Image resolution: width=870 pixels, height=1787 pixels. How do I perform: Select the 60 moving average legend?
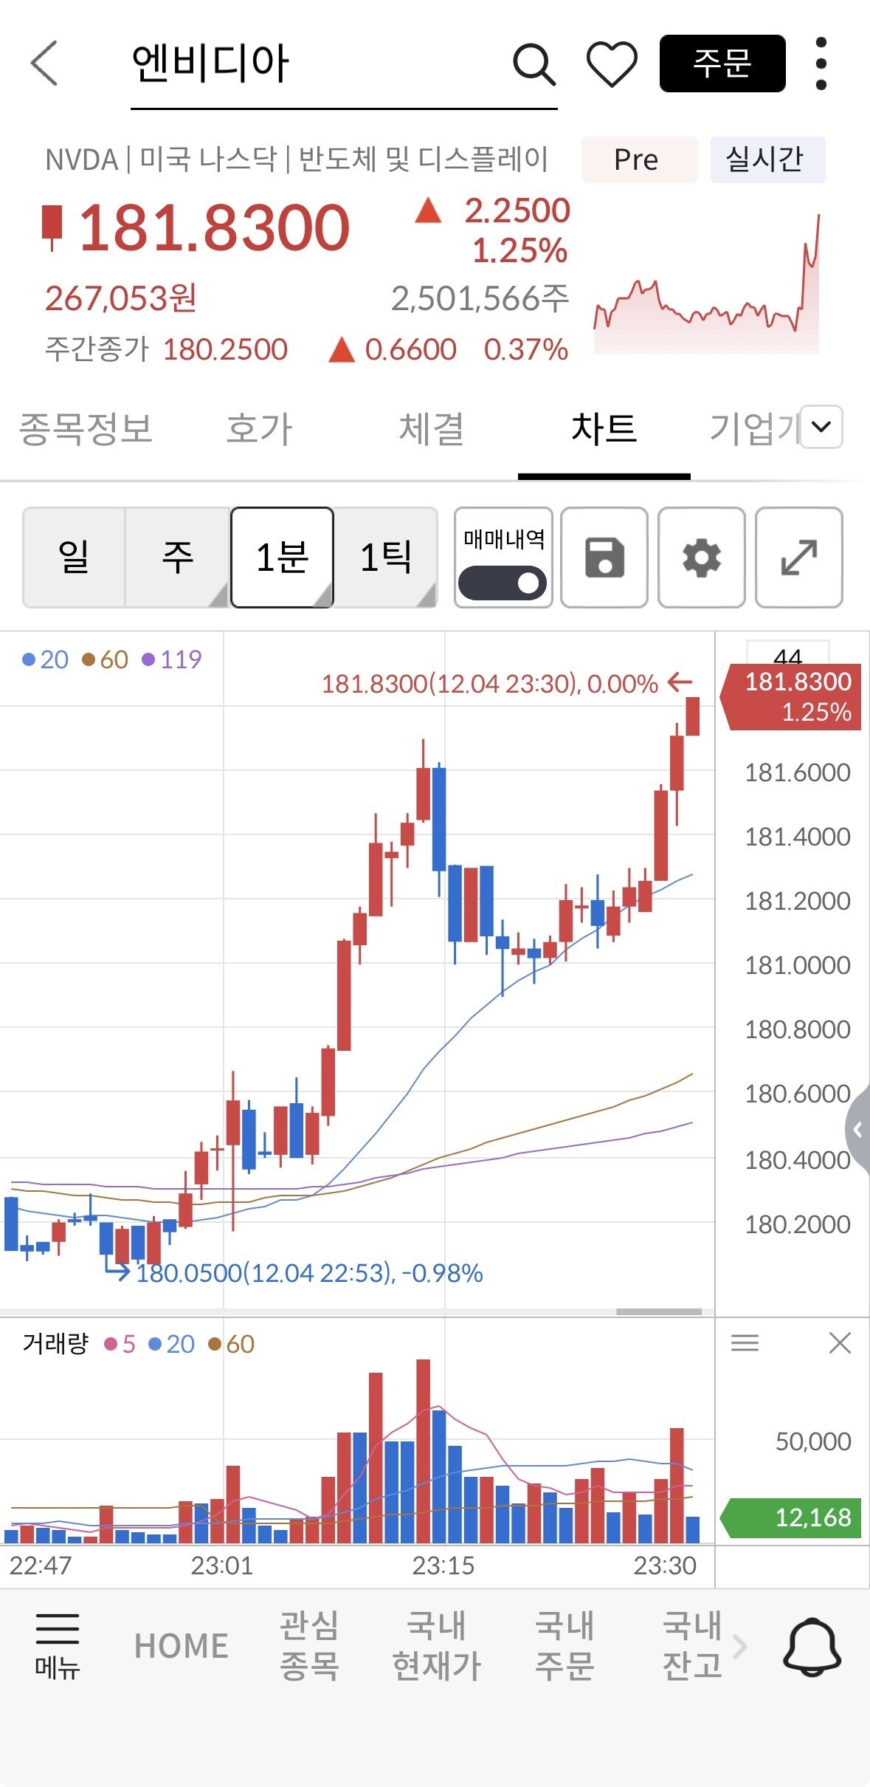(x=105, y=659)
